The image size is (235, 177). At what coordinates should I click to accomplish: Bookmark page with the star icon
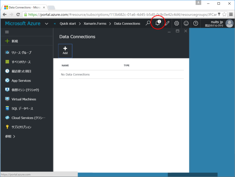tap(224, 14)
